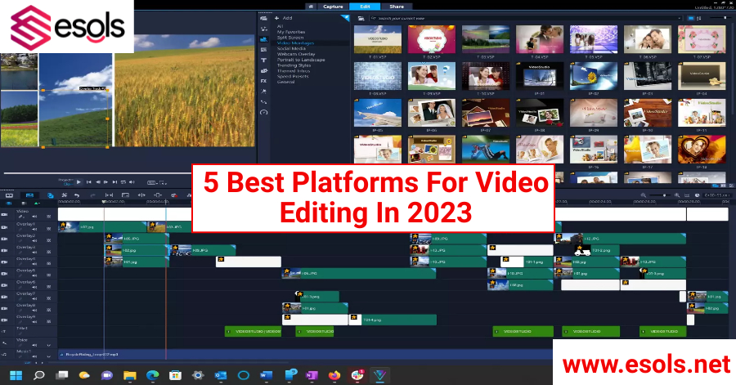Switch library to thumbnail view
The width and height of the screenshot is (736, 385).
pyautogui.click(x=690, y=18)
